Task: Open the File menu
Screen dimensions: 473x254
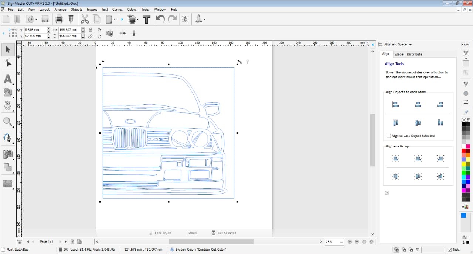Action: [x=11, y=10]
